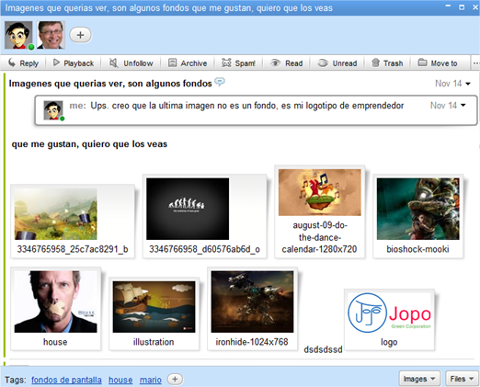Send conversation to Trash
Viewport: 480px width, 387px height.
387,63
